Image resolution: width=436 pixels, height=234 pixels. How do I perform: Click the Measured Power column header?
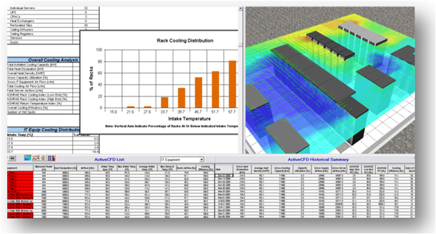[x=43, y=168]
